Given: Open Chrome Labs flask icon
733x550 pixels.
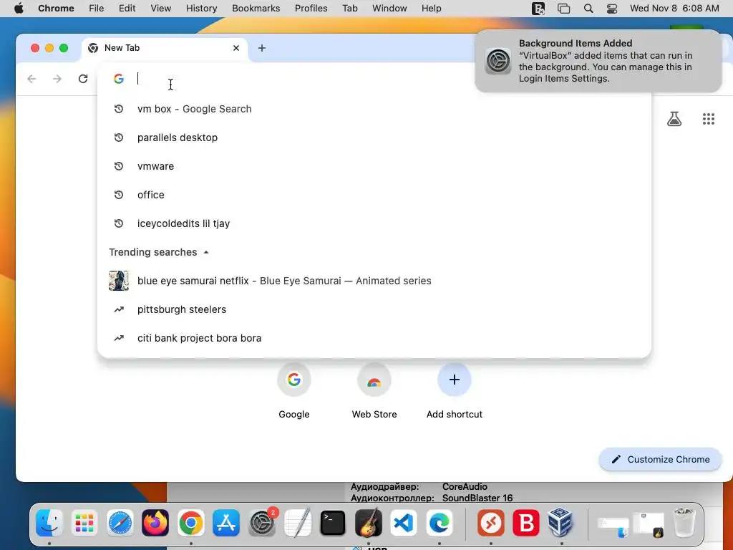Looking at the screenshot, I should tap(674, 119).
